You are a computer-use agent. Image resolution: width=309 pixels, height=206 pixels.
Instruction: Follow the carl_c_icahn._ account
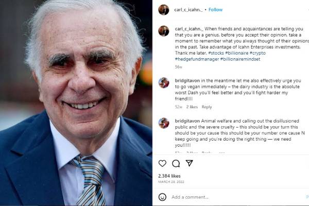(215, 10)
